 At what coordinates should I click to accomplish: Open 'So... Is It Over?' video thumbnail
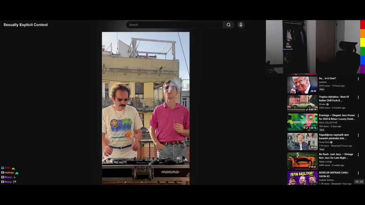pos(302,85)
